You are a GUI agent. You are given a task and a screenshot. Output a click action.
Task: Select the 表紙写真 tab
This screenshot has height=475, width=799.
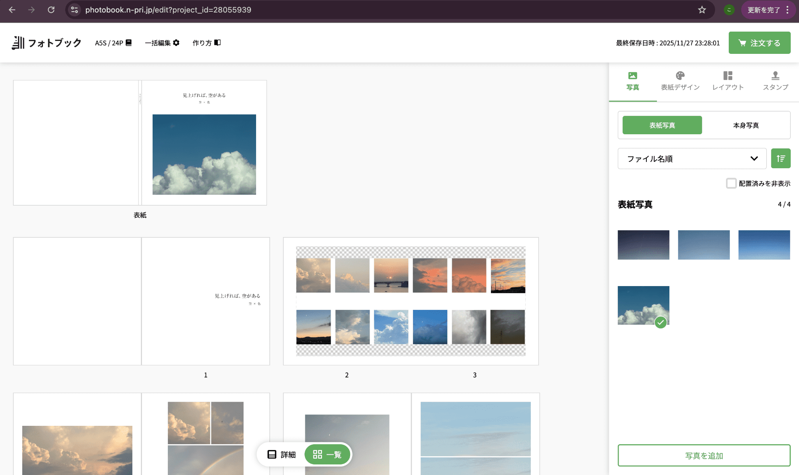tap(662, 125)
